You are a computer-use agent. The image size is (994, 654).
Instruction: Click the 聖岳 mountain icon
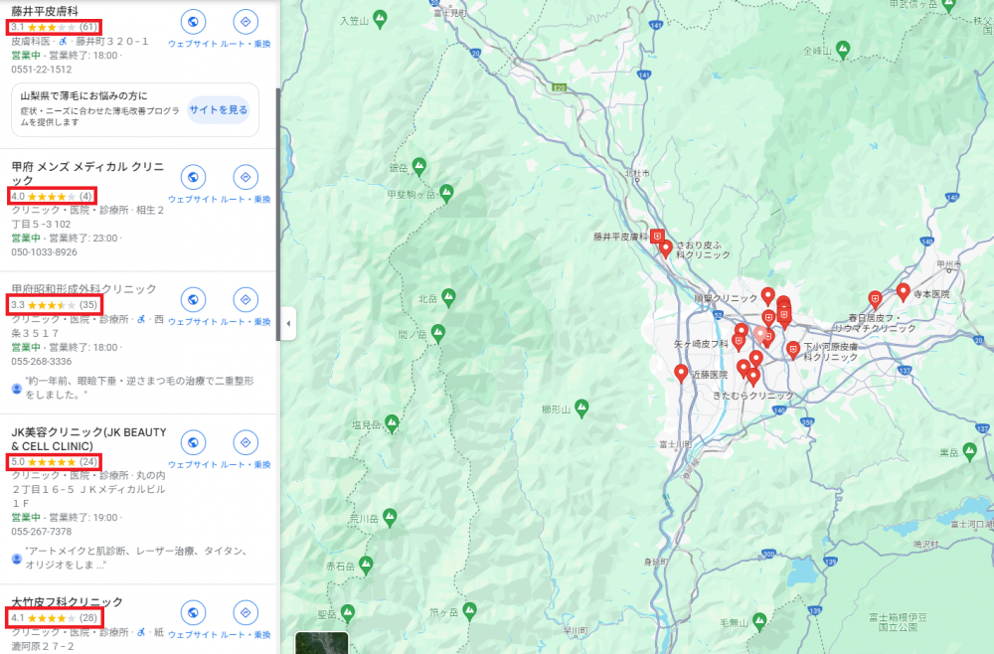[x=347, y=613]
